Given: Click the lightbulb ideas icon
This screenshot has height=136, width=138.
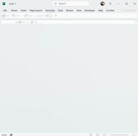Looking at the screenshot, I should (110, 4).
